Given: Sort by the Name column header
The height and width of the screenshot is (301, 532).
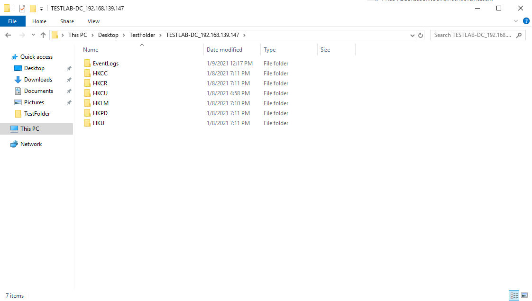Looking at the screenshot, I should [x=91, y=50].
